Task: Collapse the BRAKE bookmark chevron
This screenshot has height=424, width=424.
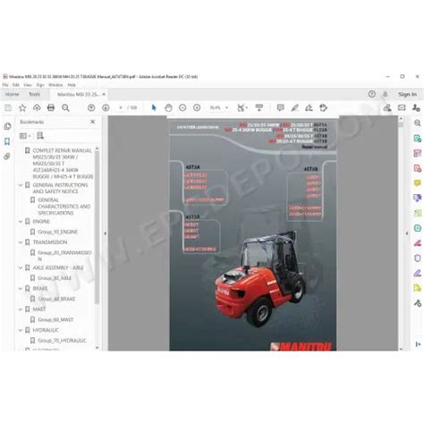Action: pos(21,288)
